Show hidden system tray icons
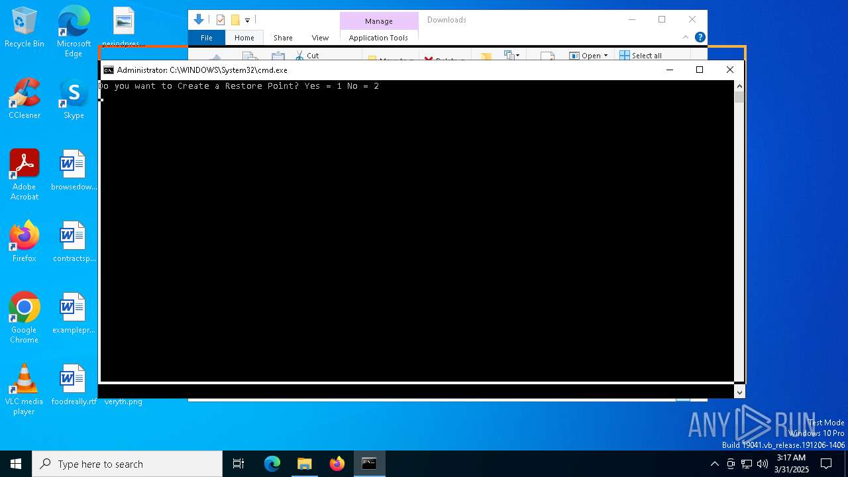 pos(714,464)
